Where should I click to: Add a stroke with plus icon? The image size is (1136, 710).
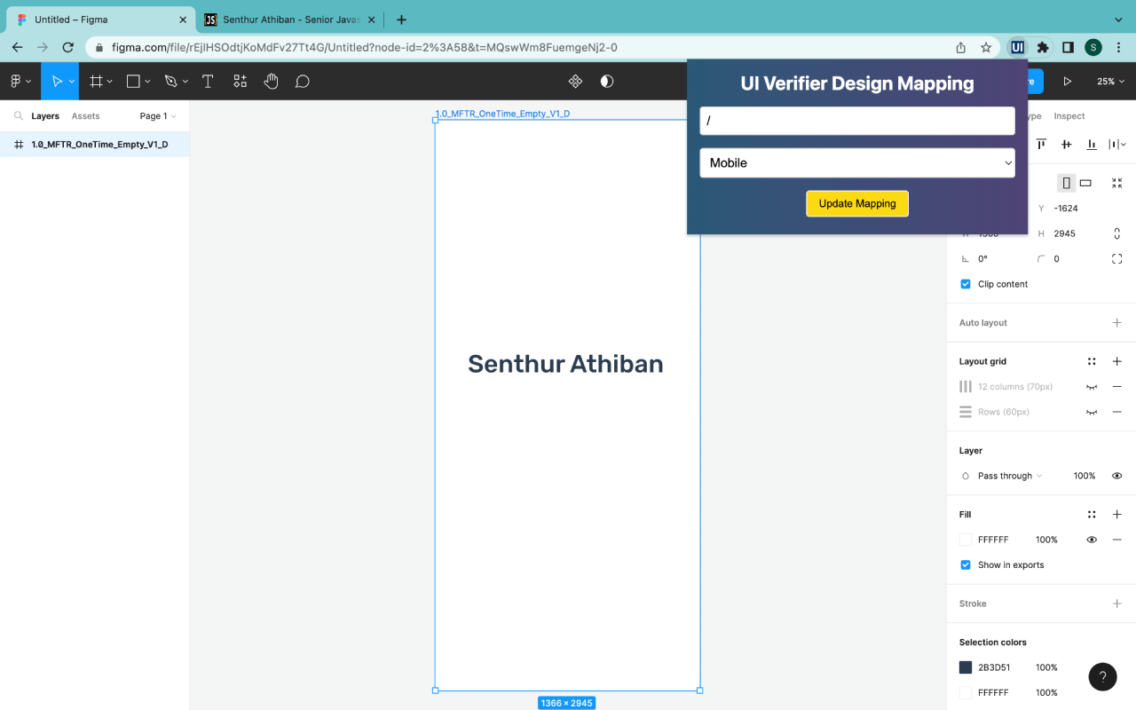(1117, 603)
